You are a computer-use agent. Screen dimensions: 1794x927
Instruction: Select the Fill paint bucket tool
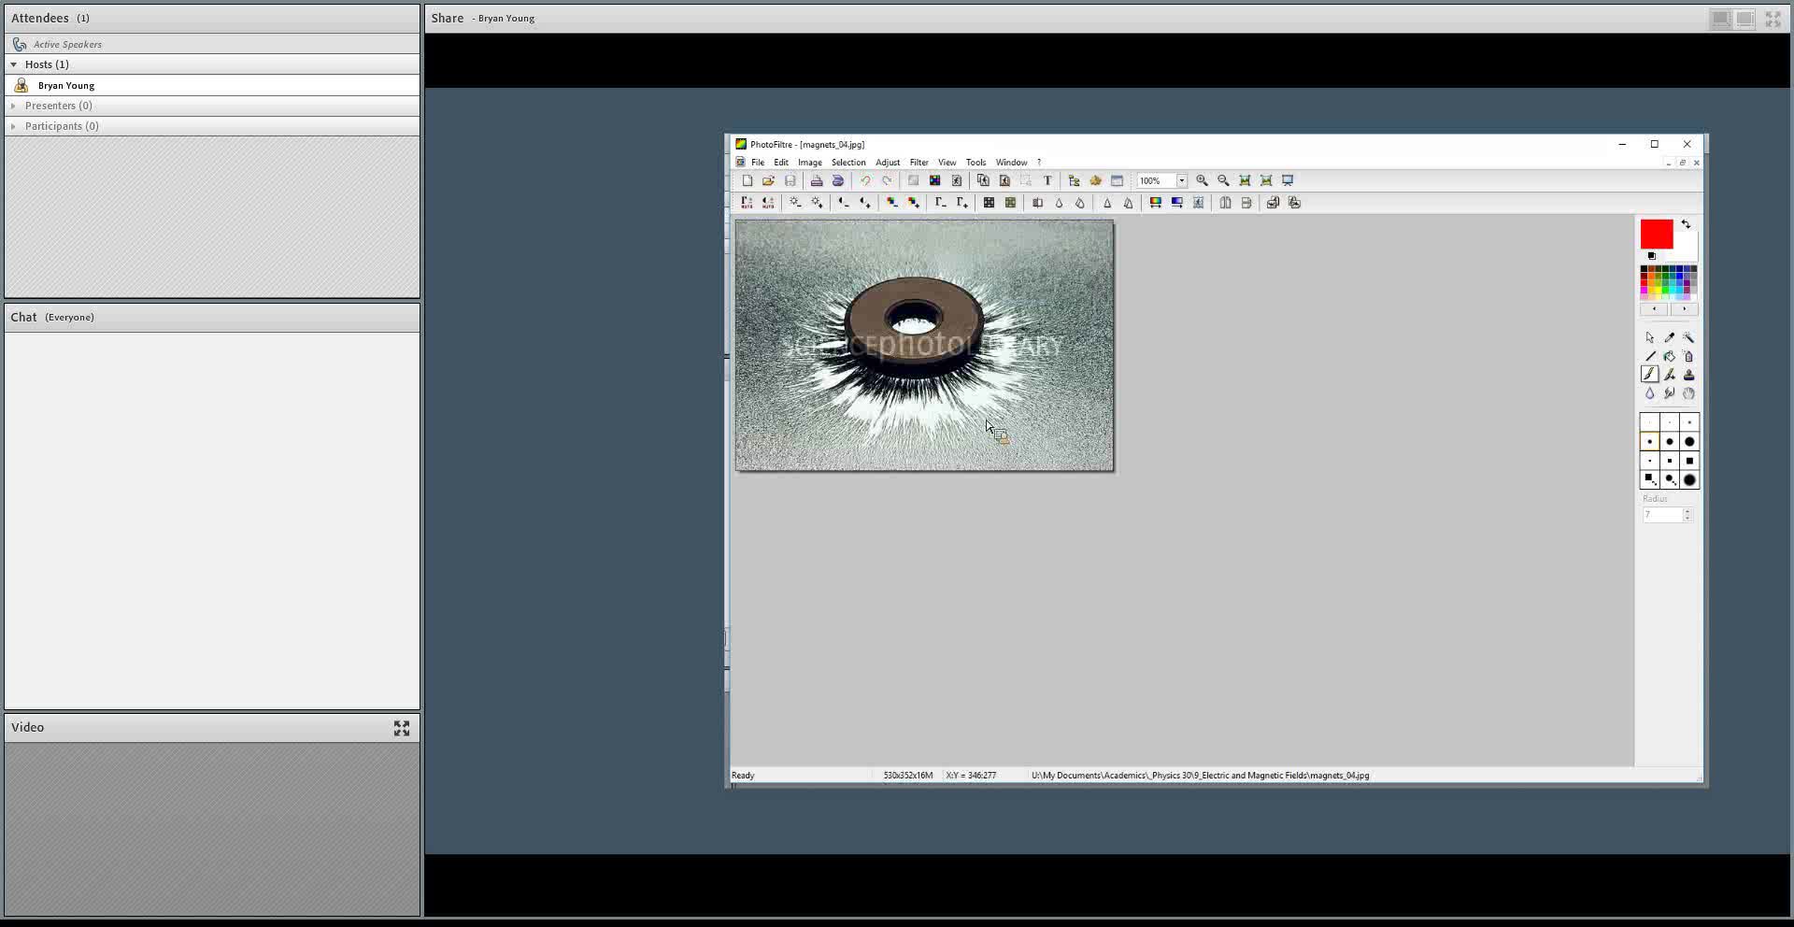point(1670,356)
